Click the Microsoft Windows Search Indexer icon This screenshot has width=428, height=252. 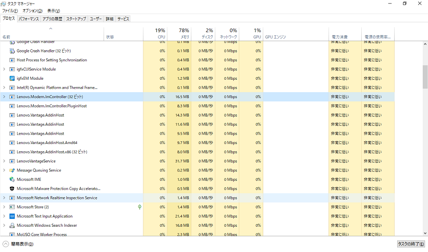pyautogui.click(x=12, y=225)
